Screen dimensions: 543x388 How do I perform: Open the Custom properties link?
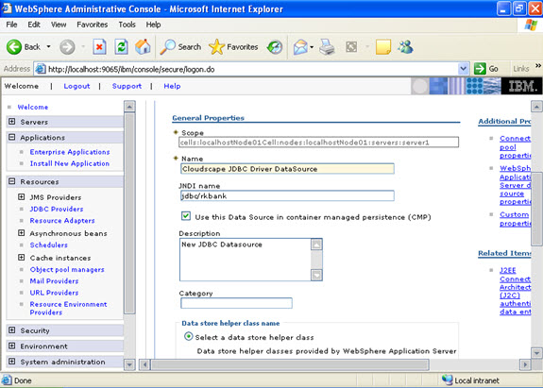515,219
